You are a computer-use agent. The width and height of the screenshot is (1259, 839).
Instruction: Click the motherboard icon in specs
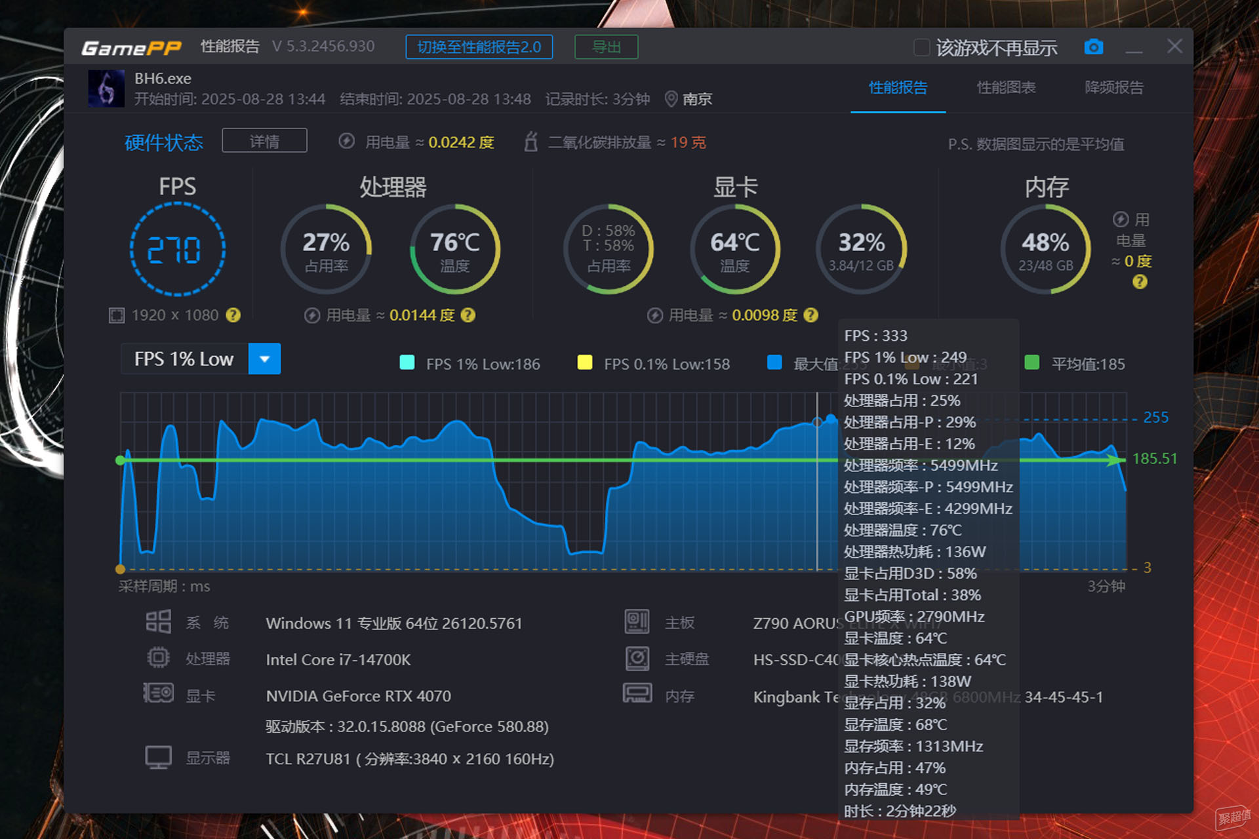[637, 621]
